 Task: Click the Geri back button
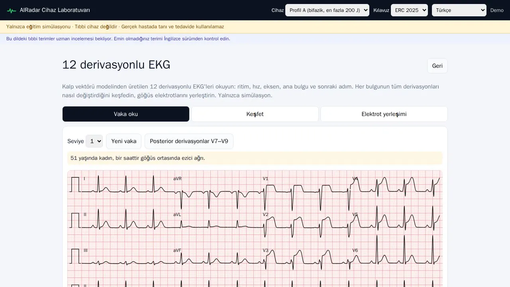tap(437, 66)
